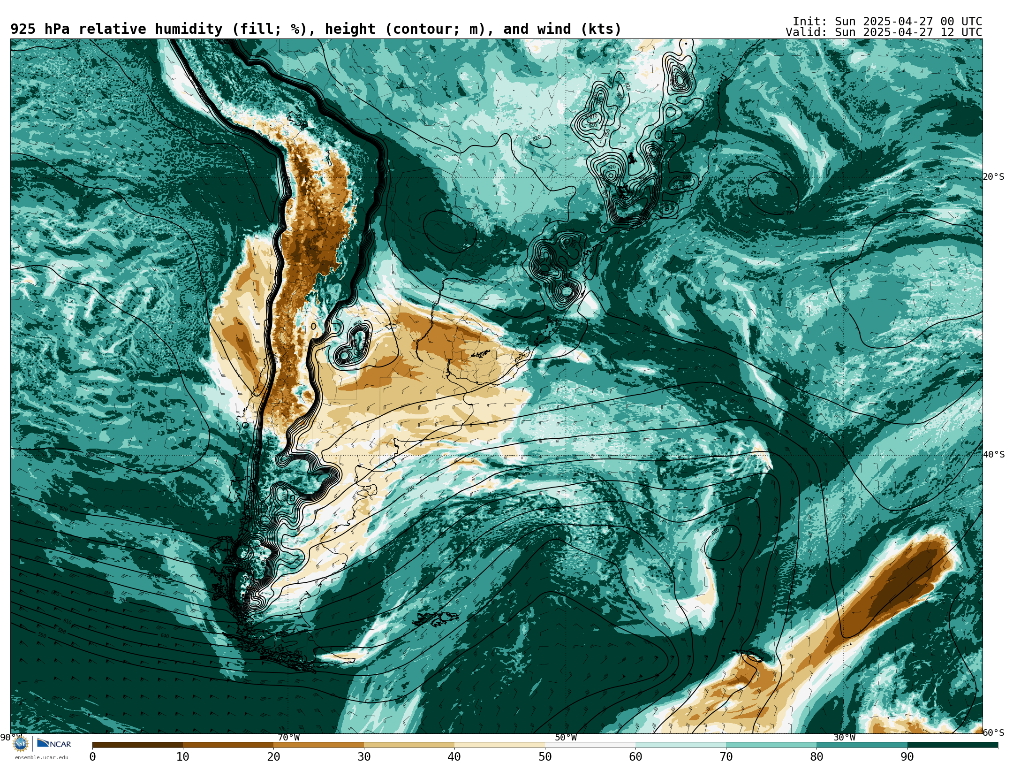Click the NCAR logo

pyautogui.click(x=54, y=743)
